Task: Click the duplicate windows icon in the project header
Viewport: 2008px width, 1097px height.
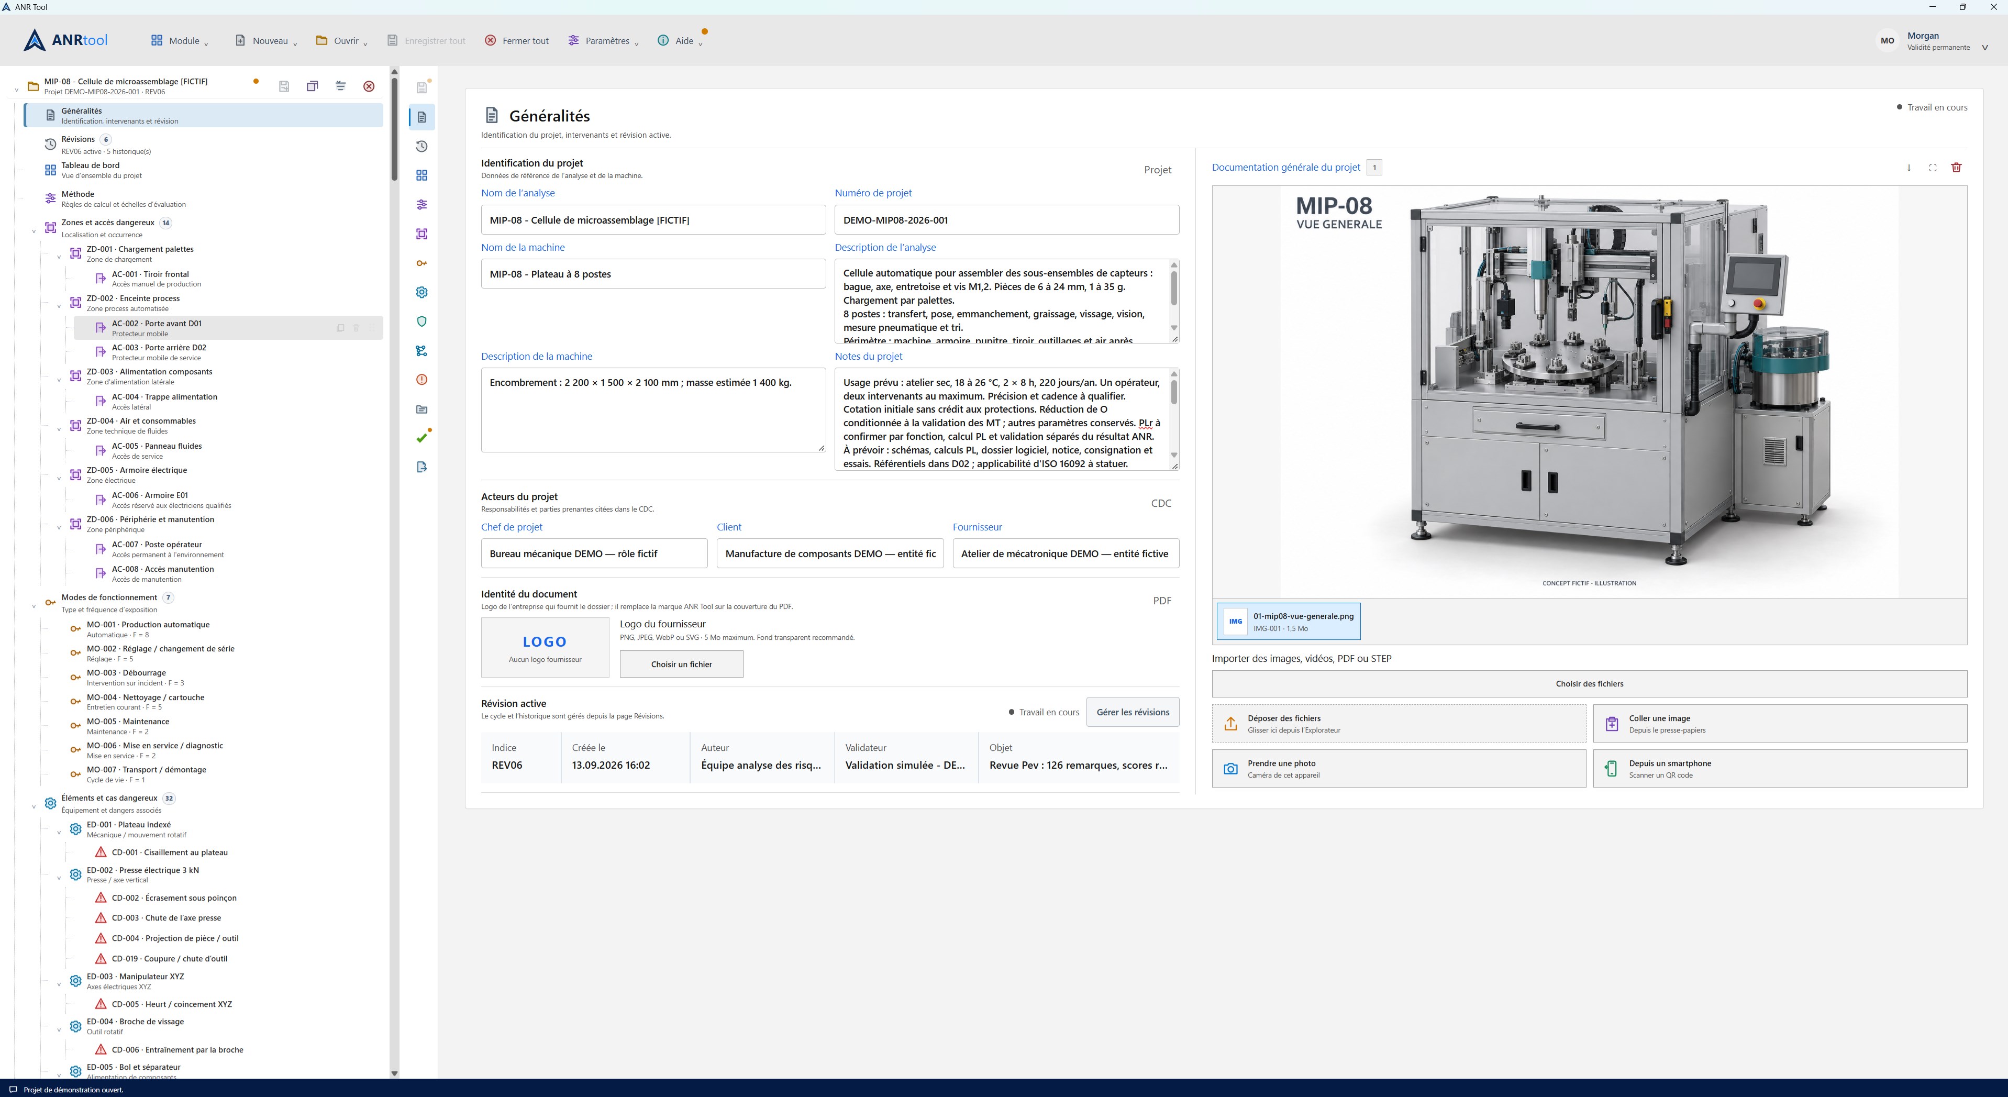Action: tap(313, 86)
